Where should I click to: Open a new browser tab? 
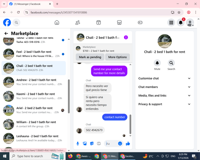point(57,4)
